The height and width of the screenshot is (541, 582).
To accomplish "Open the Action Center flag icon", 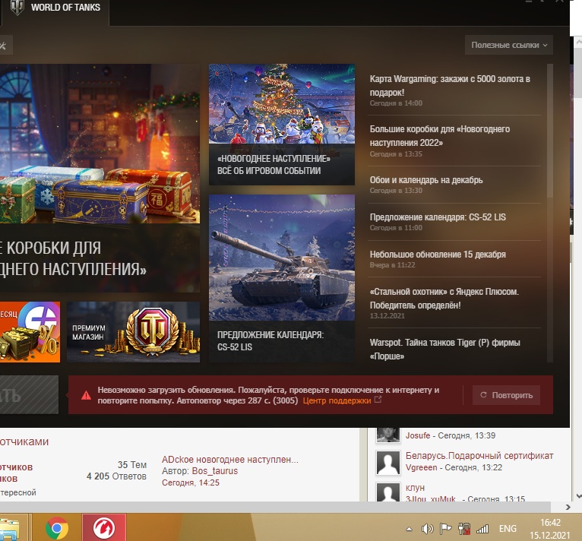I will [445, 529].
